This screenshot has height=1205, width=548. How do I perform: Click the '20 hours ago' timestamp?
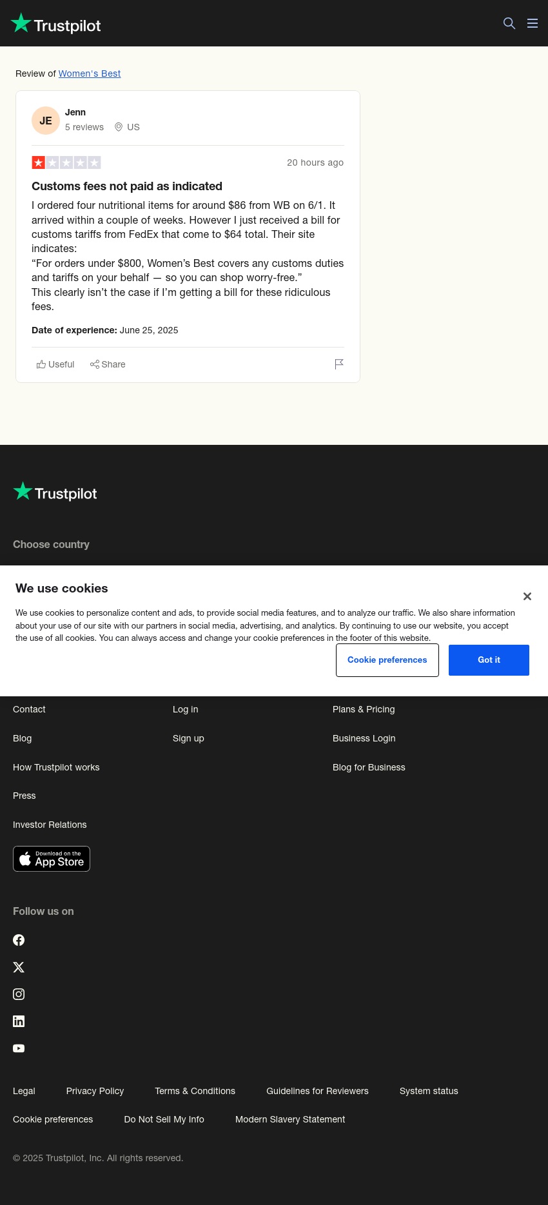pyautogui.click(x=315, y=162)
